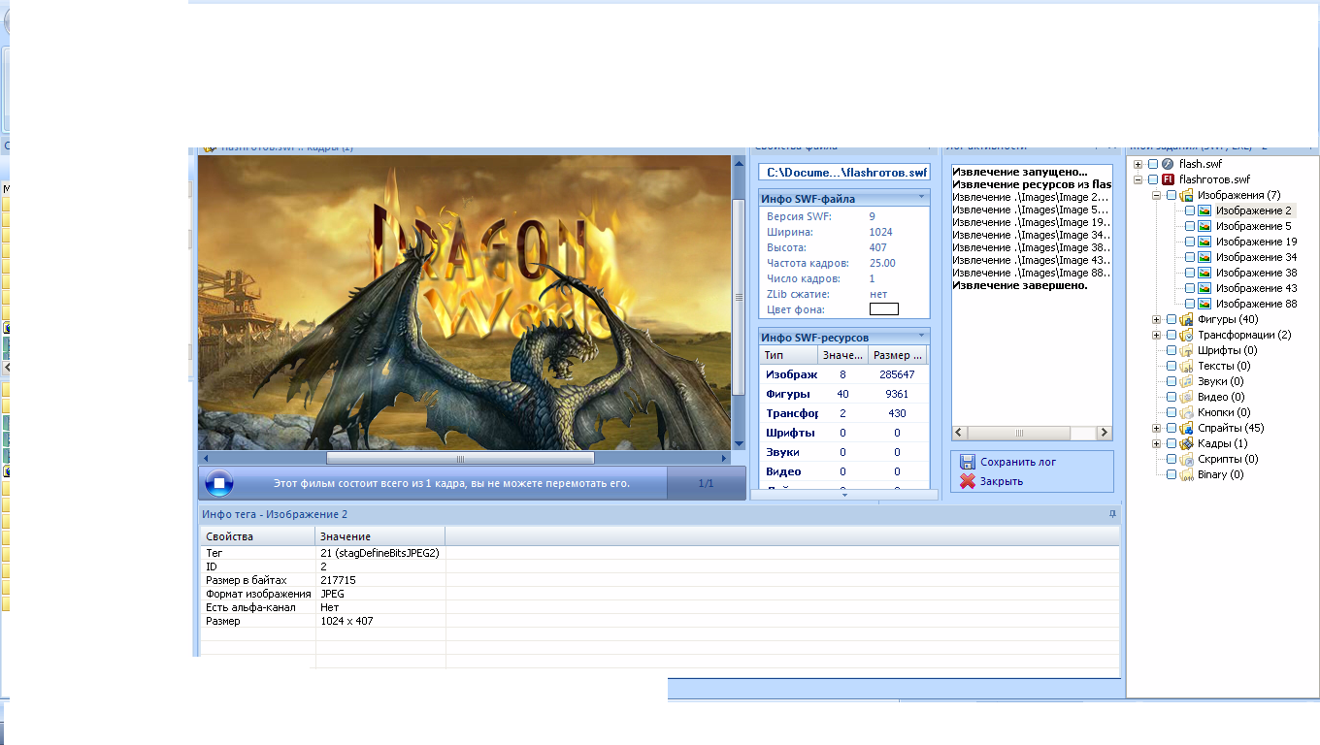Click log line 'Извлечение завершено.'
Screen dimensions: 1320x745
pos(1020,285)
